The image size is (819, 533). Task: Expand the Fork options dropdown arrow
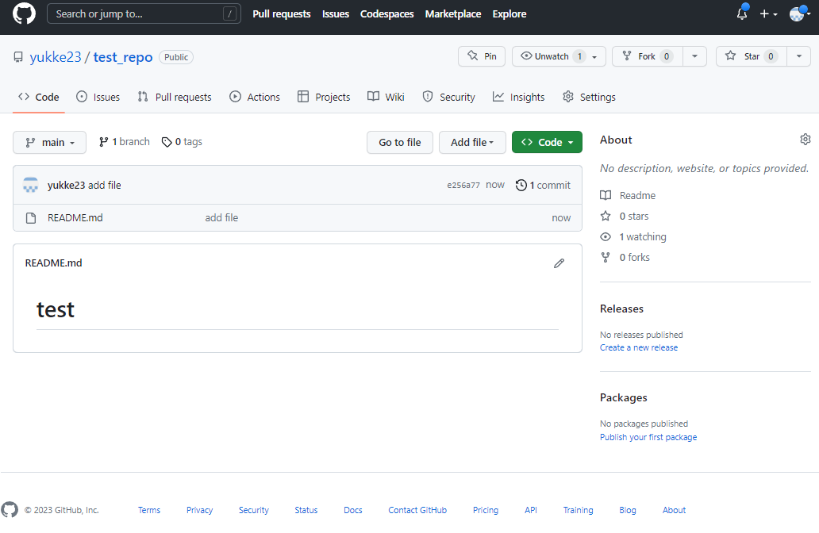tap(694, 56)
